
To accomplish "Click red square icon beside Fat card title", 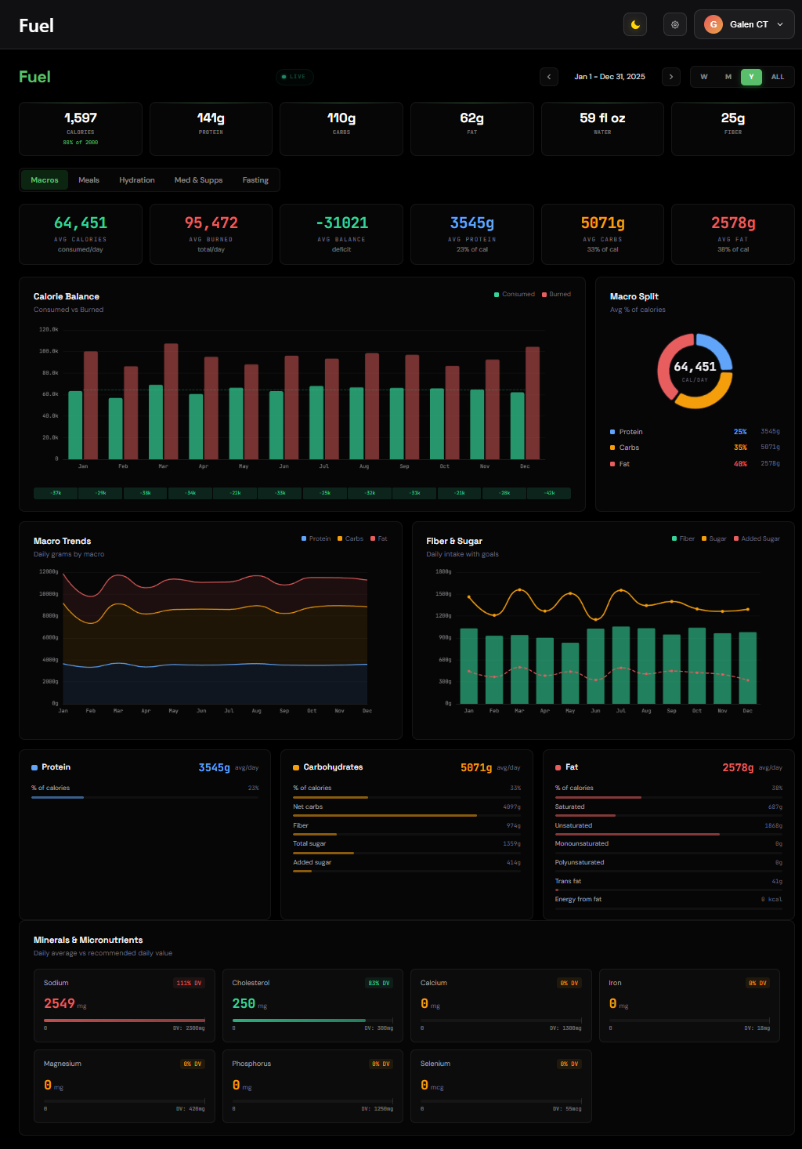I will [x=558, y=767].
